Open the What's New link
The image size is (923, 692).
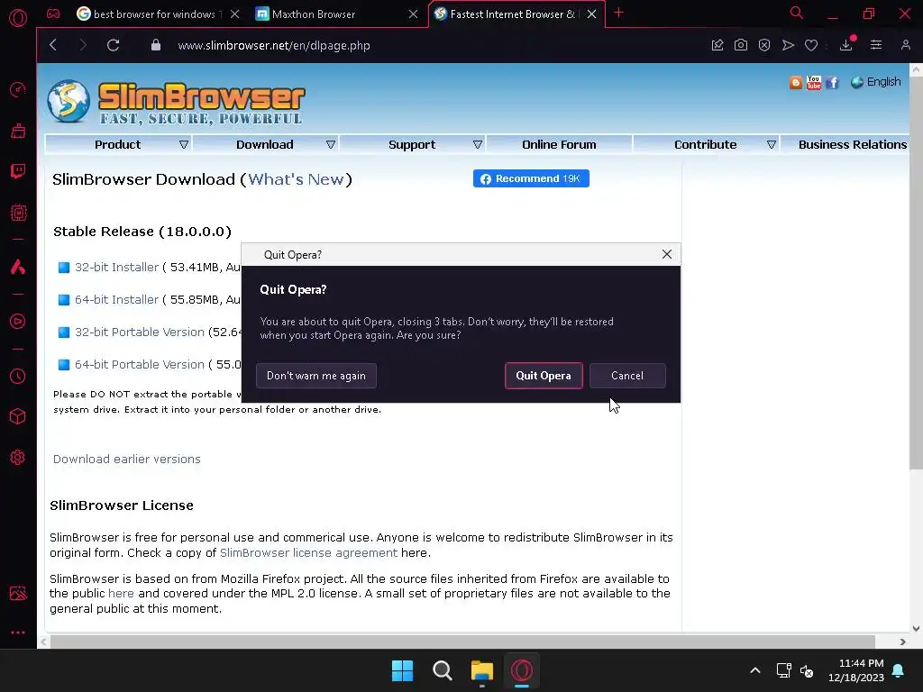[296, 179]
